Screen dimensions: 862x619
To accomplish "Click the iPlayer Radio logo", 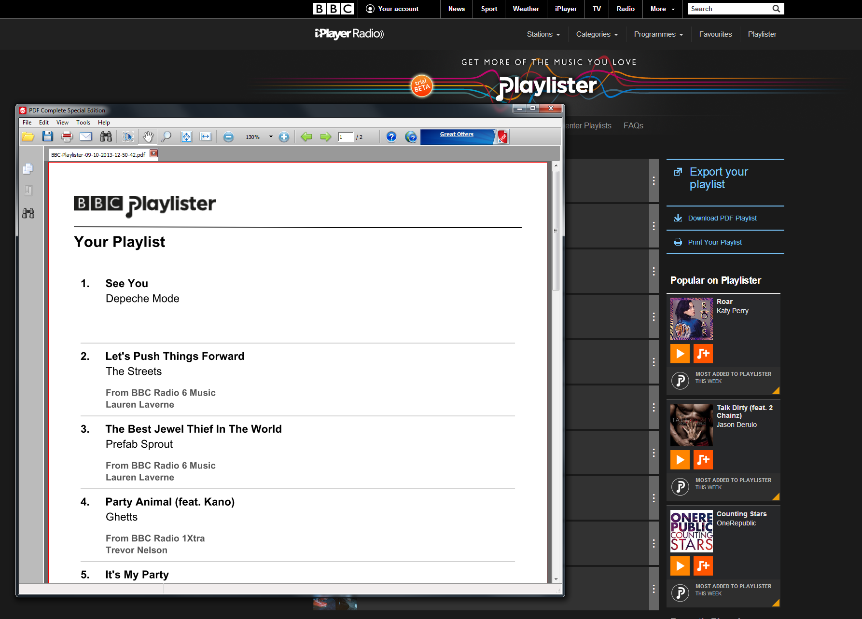I will 349,34.
